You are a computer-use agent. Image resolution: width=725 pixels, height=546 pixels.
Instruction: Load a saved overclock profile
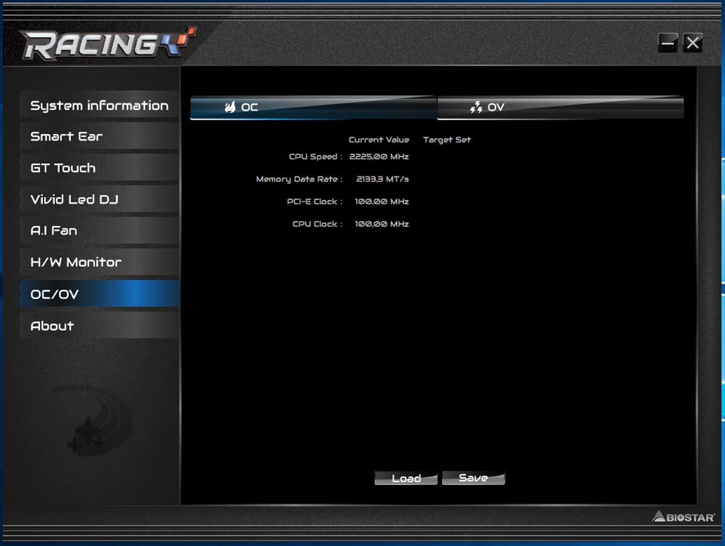(x=406, y=478)
